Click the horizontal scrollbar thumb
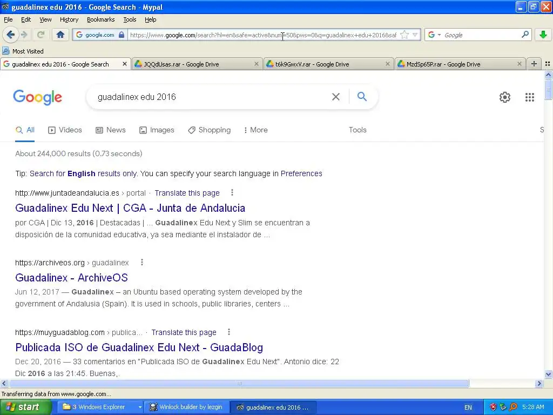Screen dimensions: 553x415 click(239, 383)
